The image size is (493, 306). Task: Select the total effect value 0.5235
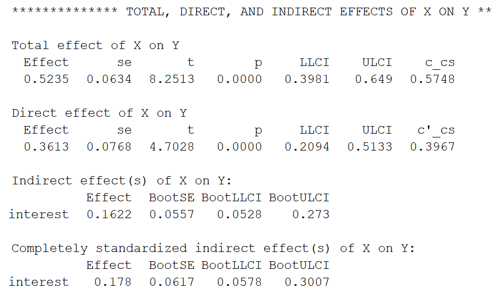(46, 79)
